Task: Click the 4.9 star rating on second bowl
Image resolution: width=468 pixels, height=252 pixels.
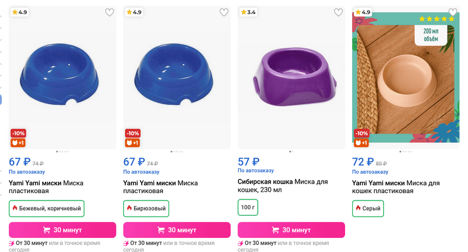Action: pyautogui.click(x=134, y=12)
